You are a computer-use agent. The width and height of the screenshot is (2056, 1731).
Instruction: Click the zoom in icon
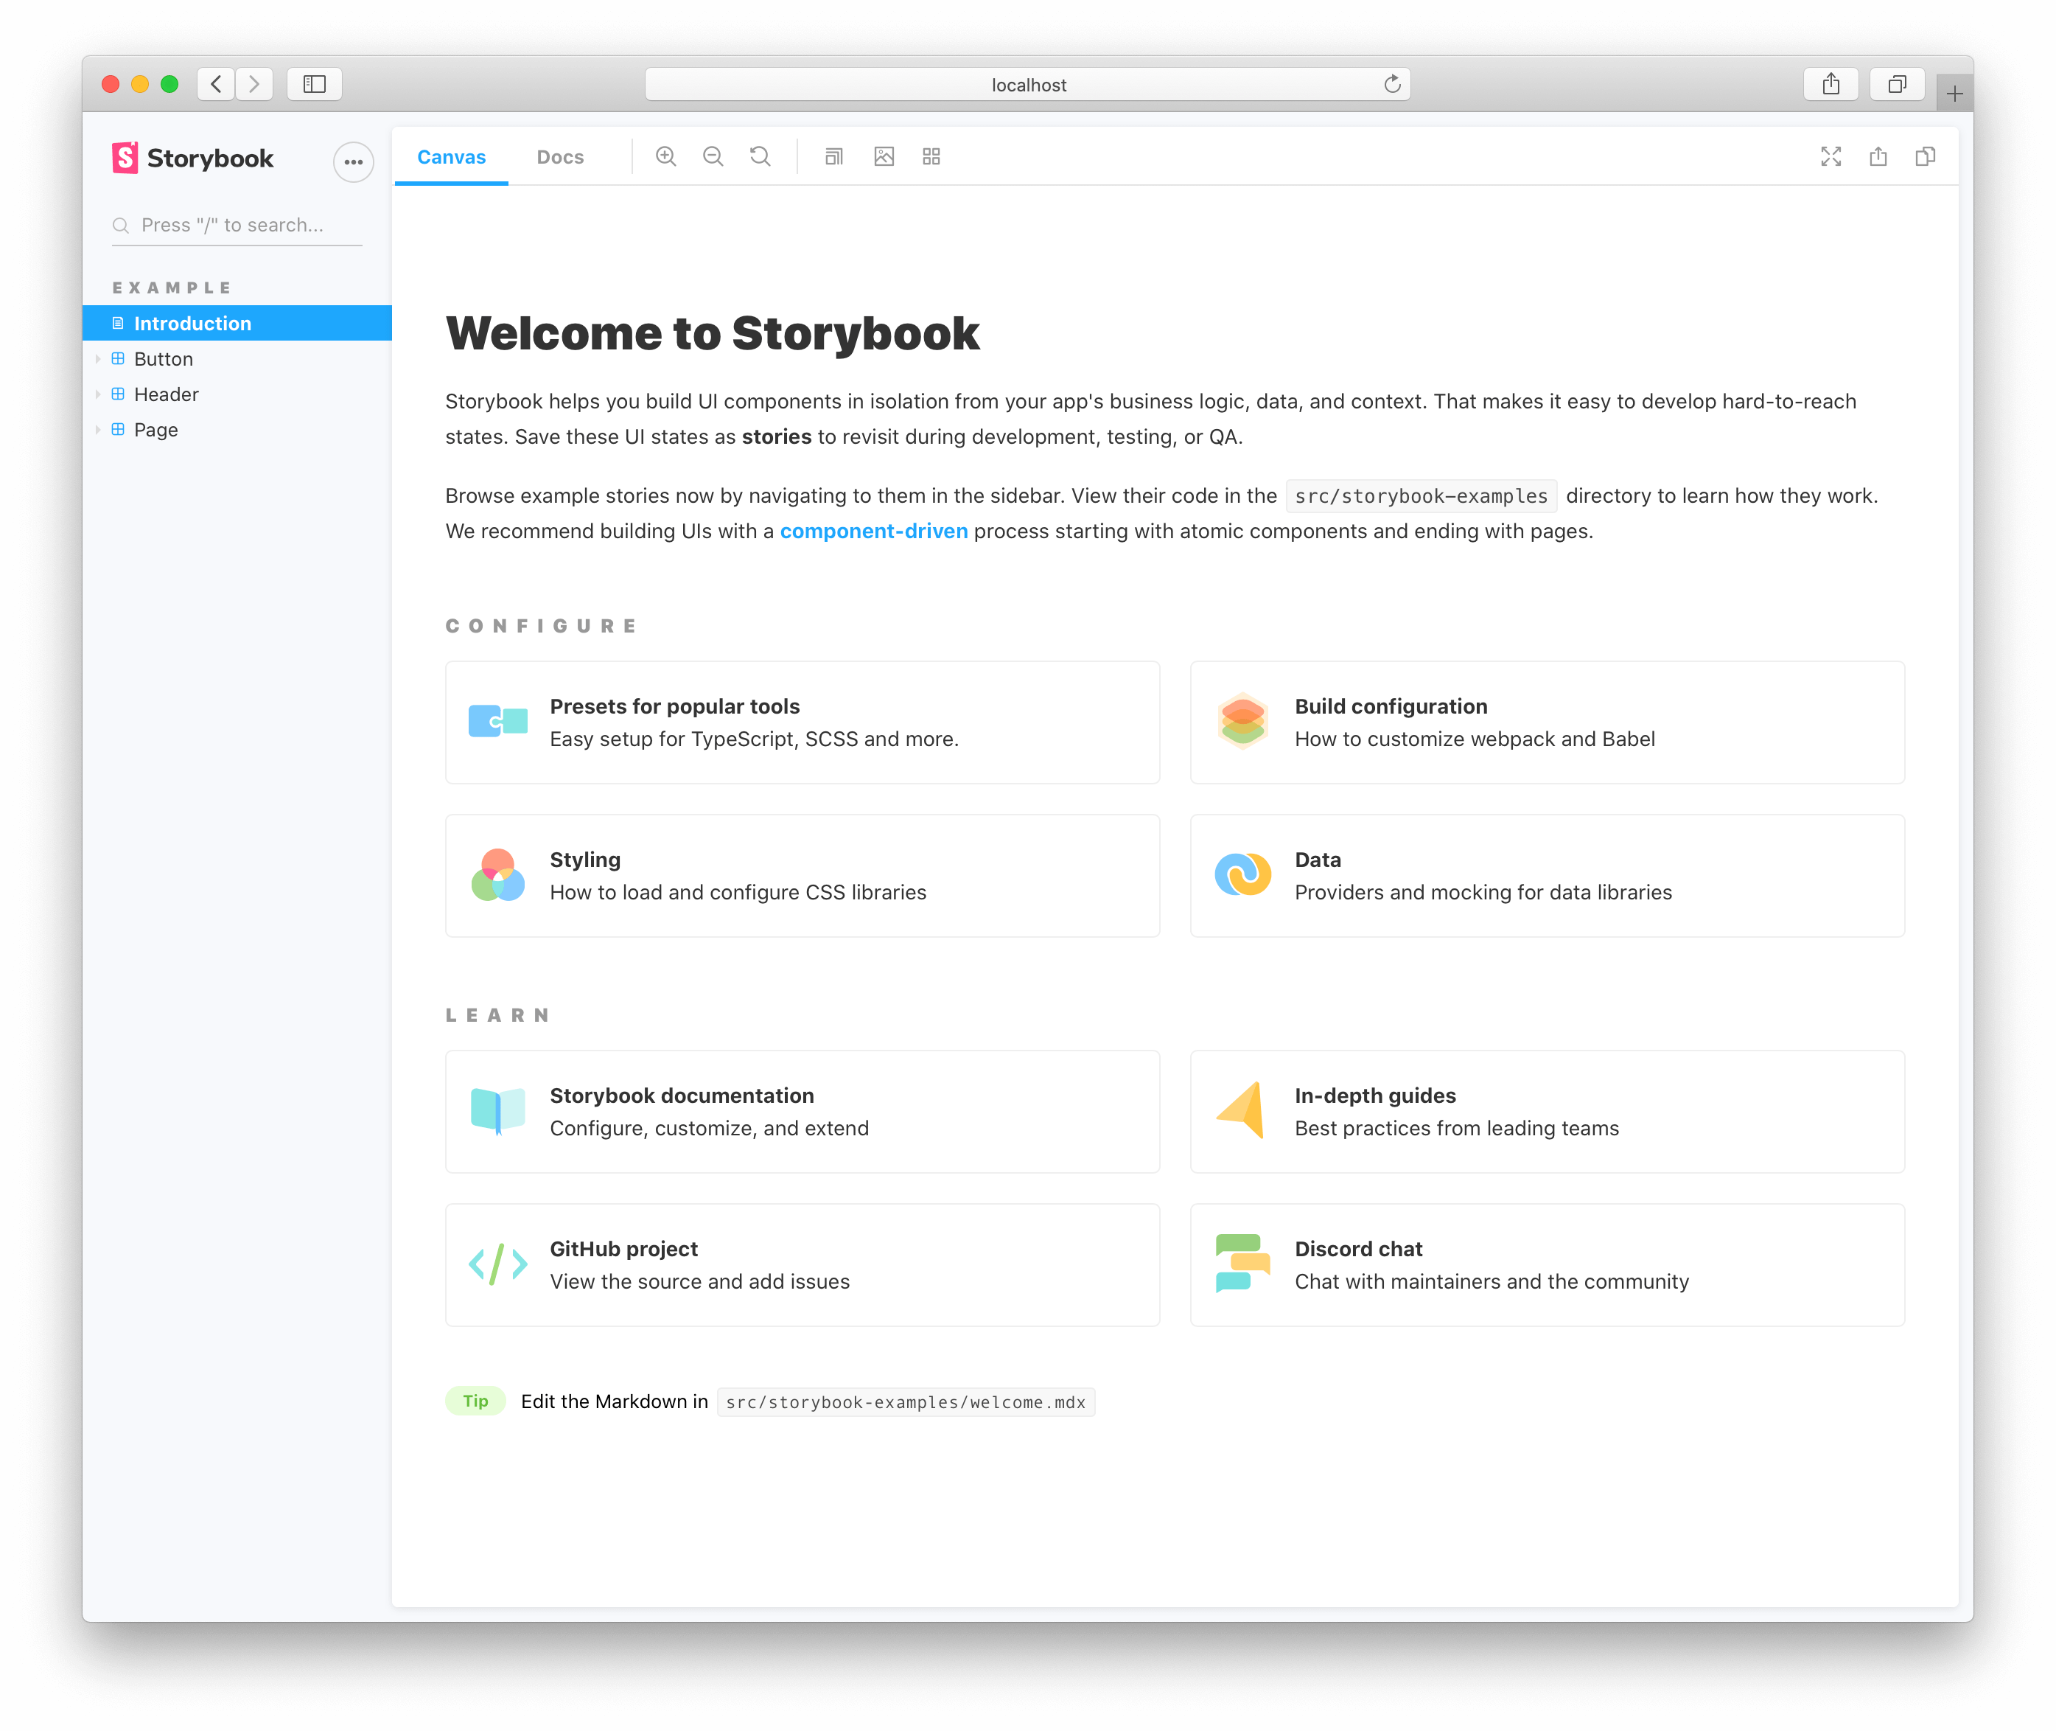click(669, 156)
